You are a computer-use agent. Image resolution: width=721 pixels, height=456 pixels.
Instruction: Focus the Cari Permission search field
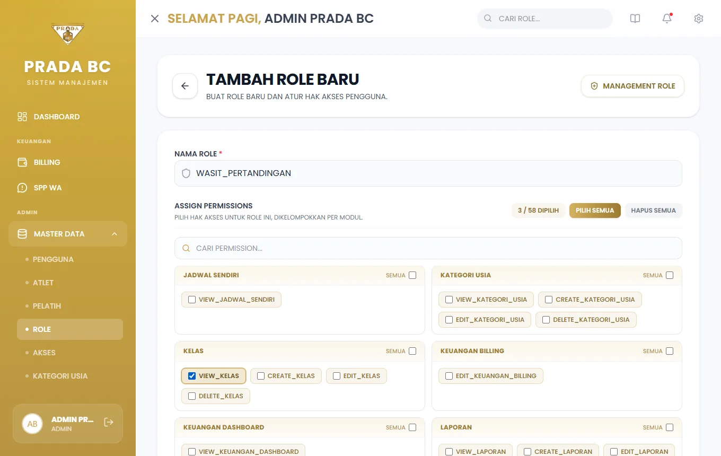[428, 248]
